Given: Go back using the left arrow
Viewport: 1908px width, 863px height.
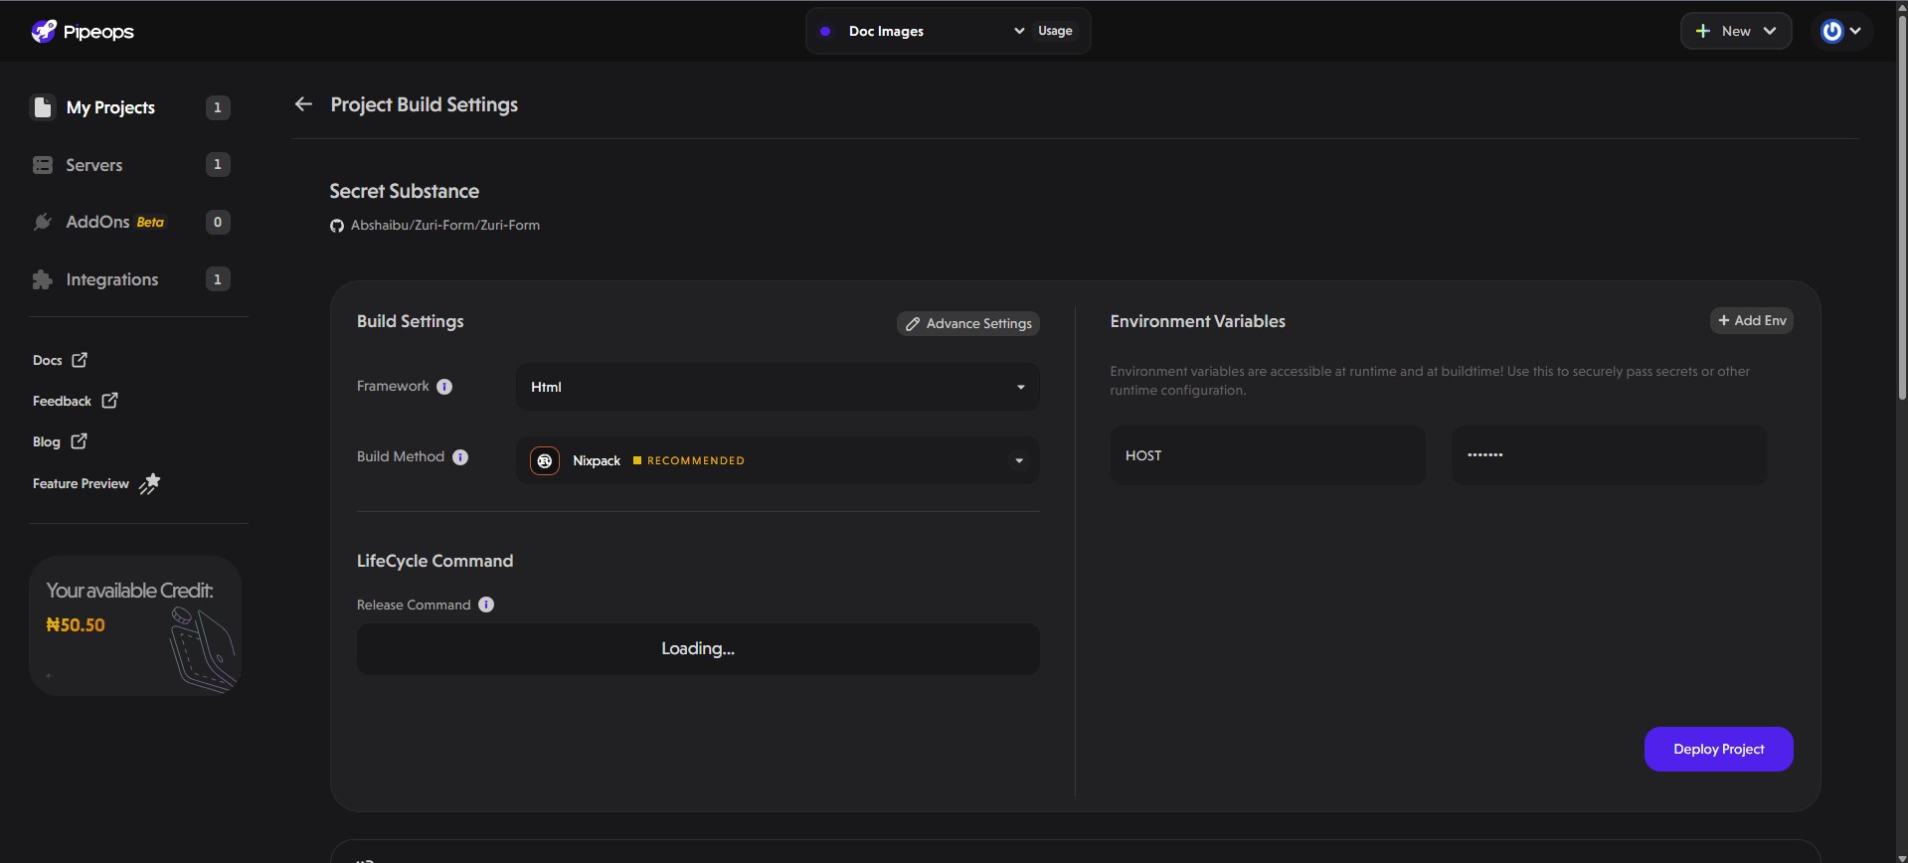Looking at the screenshot, I should pyautogui.click(x=304, y=104).
